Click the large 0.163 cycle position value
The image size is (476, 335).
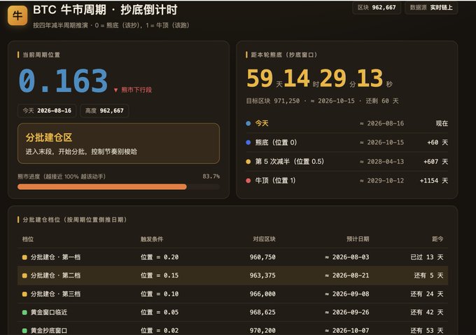[63, 81]
